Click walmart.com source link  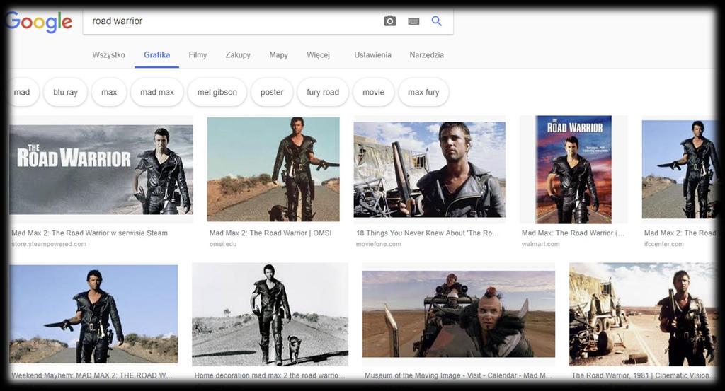(x=540, y=244)
